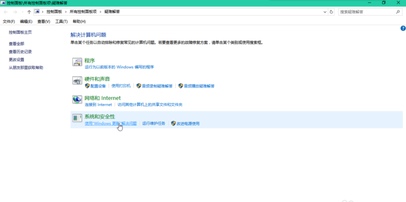The height and width of the screenshot is (202, 406).
Task: Click the Hardware and Sound (硬件和声音) icon
Action: coord(77,81)
